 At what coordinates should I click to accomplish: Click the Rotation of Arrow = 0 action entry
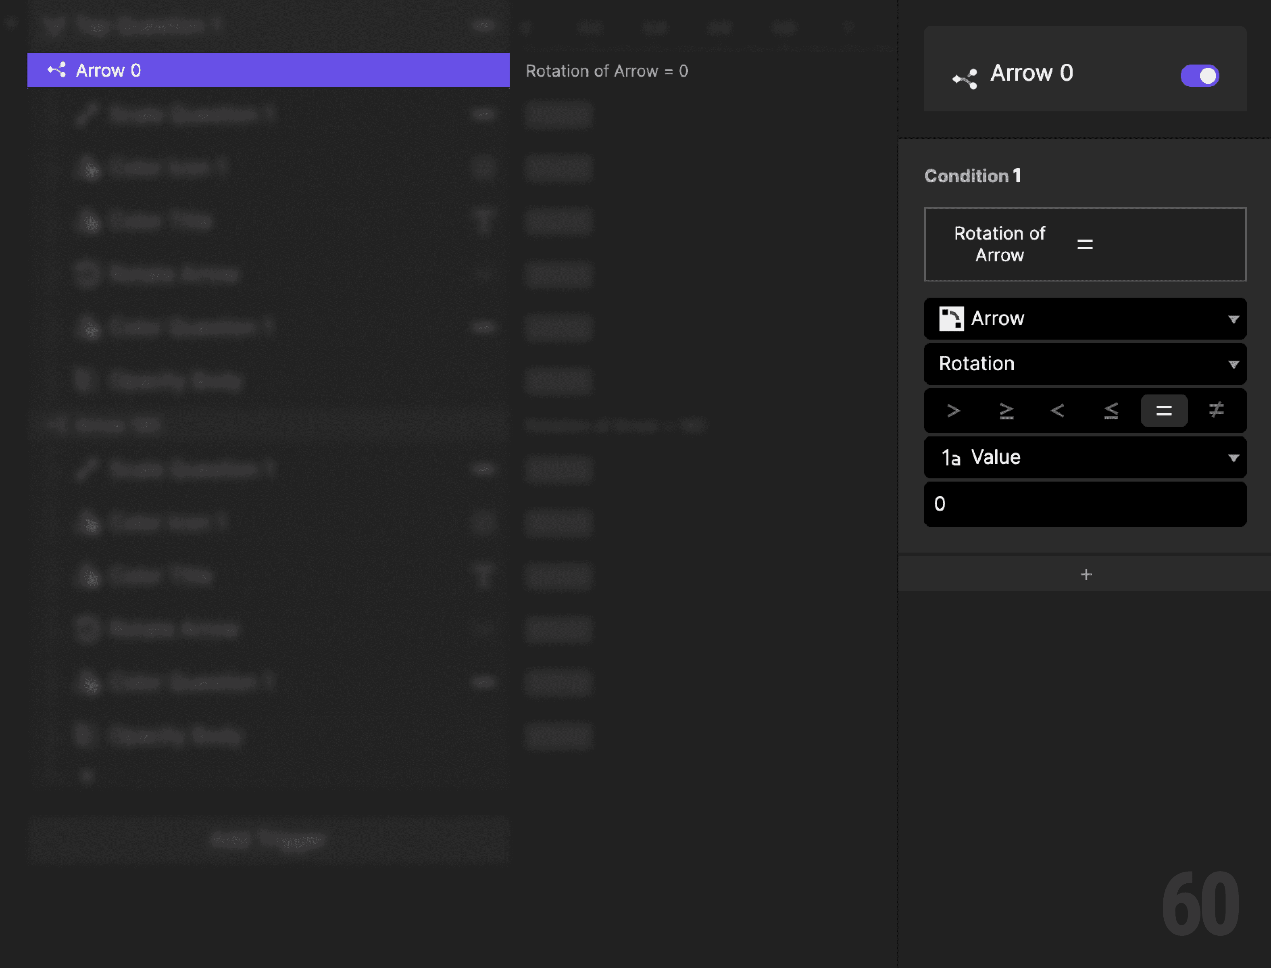tap(606, 70)
